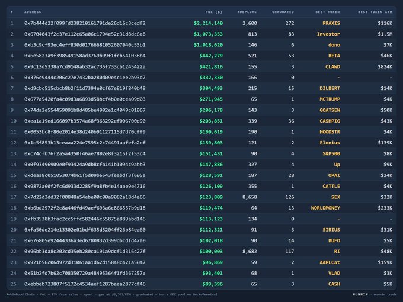Select address starting 0x6e5823a9f398
This screenshot has height=302, width=403.
coord(85,56)
